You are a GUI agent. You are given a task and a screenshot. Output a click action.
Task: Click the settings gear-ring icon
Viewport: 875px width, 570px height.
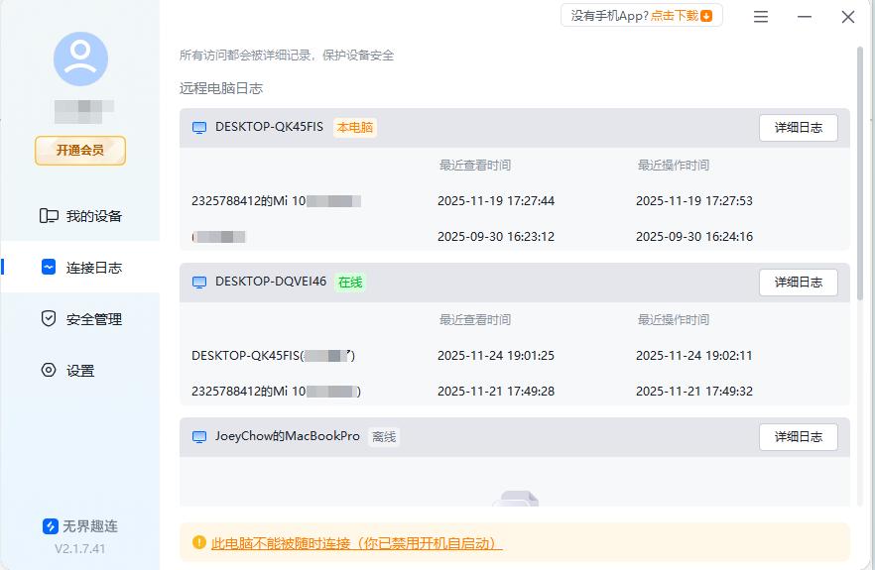49,370
